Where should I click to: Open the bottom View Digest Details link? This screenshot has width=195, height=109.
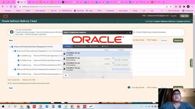[138, 88]
